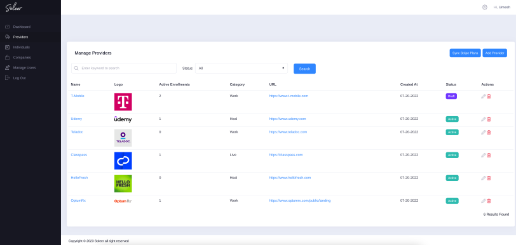Click the Udemy logo image

click(123, 119)
